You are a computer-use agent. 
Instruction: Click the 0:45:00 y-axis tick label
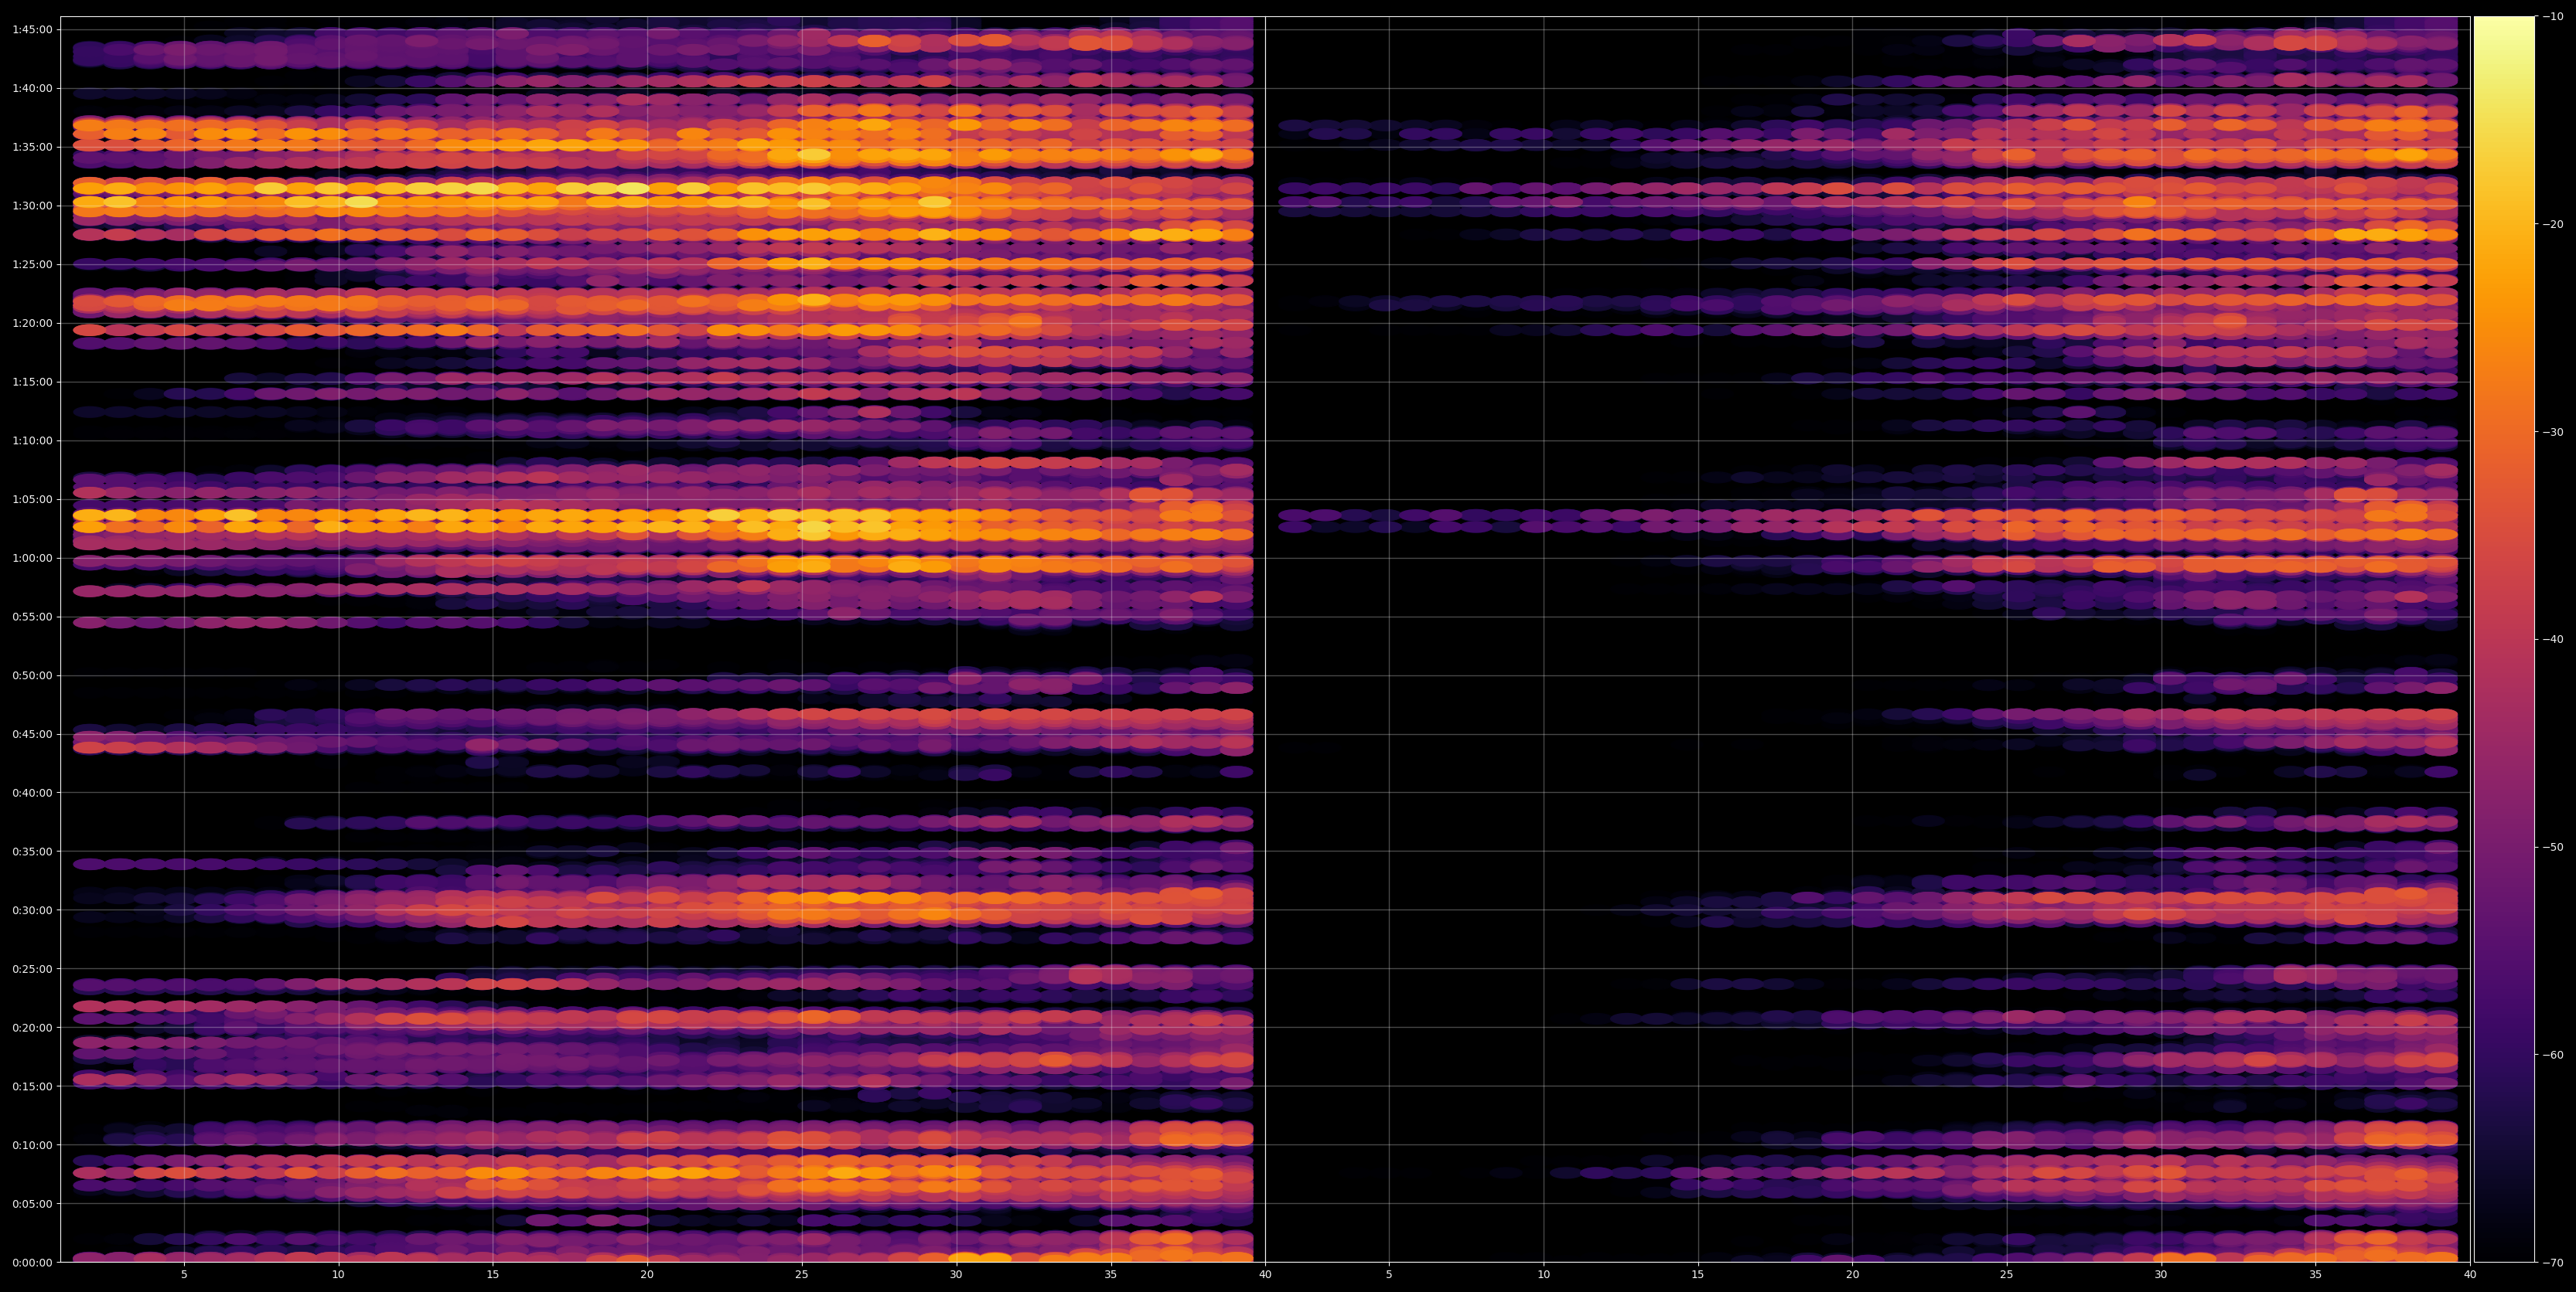point(32,734)
